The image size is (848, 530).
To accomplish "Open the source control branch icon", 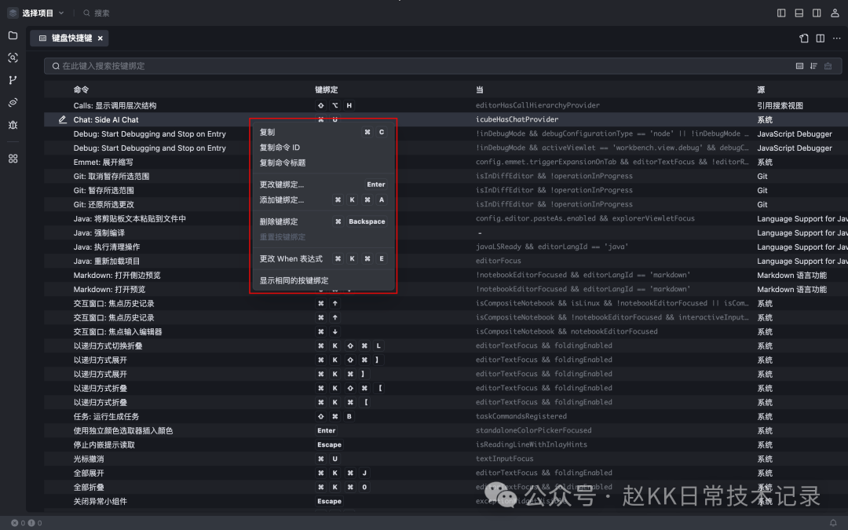I will coord(13,80).
